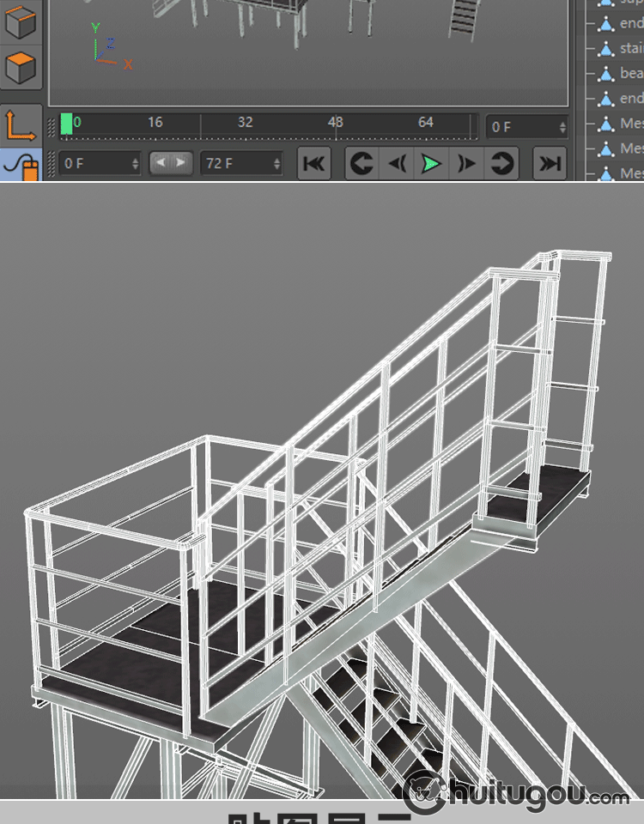The width and height of the screenshot is (644, 824).
Task: Go to next keyframe
Action: pyautogui.click(x=501, y=163)
